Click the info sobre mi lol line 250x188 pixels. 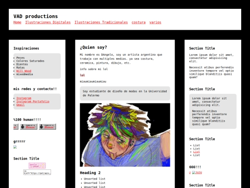click(x=94, y=69)
